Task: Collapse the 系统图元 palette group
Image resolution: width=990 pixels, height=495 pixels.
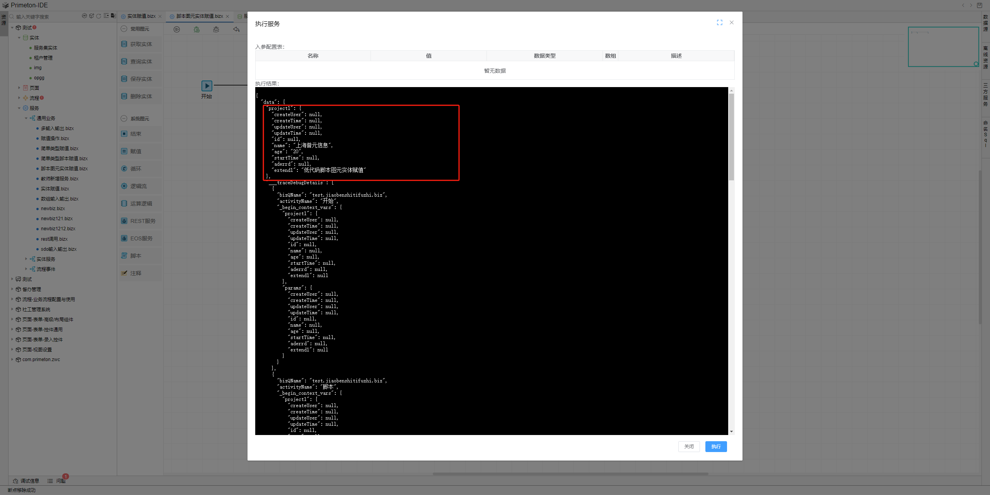Action: point(124,118)
